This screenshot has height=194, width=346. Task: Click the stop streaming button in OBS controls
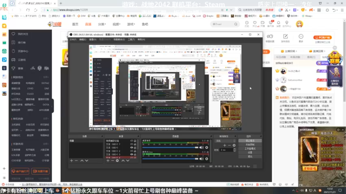(x=250, y=141)
